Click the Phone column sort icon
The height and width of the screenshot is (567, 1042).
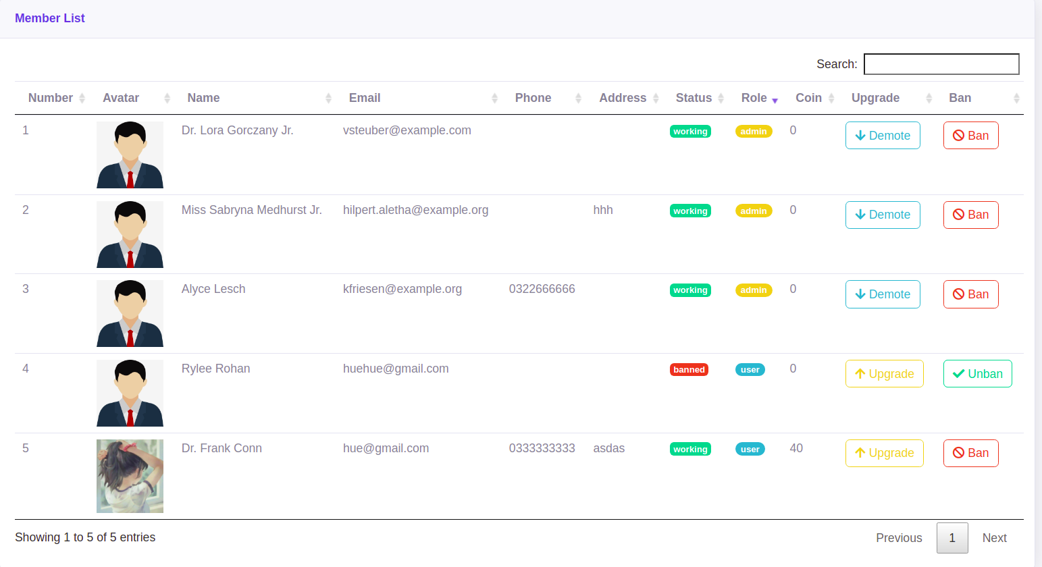pos(578,99)
